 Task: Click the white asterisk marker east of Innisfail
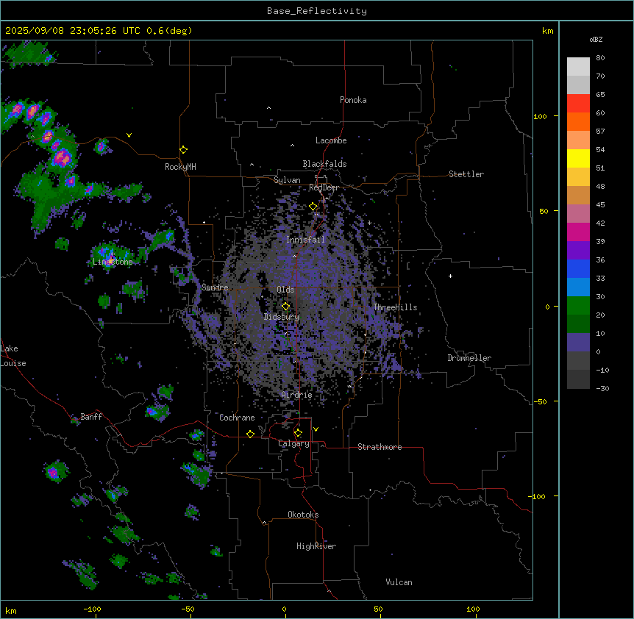tap(369, 223)
